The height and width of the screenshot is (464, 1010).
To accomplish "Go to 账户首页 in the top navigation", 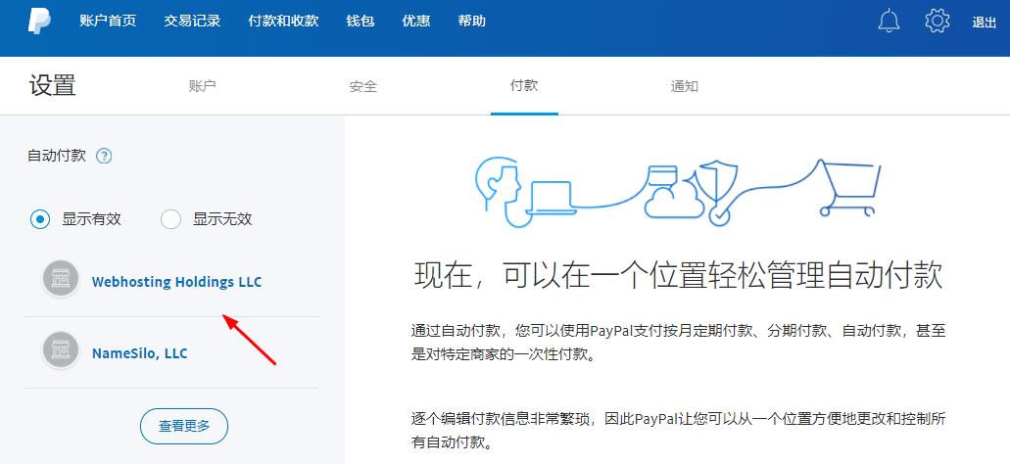I will click(108, 22).
